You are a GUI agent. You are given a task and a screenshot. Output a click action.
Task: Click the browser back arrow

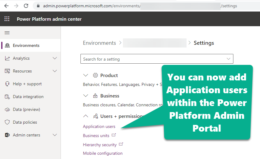point(6,6)
